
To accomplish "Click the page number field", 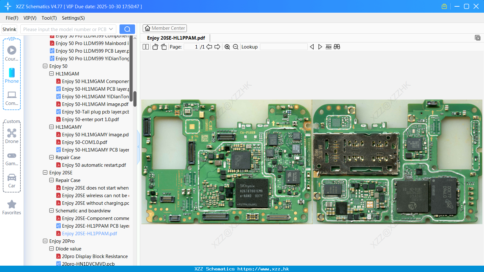I will pyautogui.click(x=191, y=47).
